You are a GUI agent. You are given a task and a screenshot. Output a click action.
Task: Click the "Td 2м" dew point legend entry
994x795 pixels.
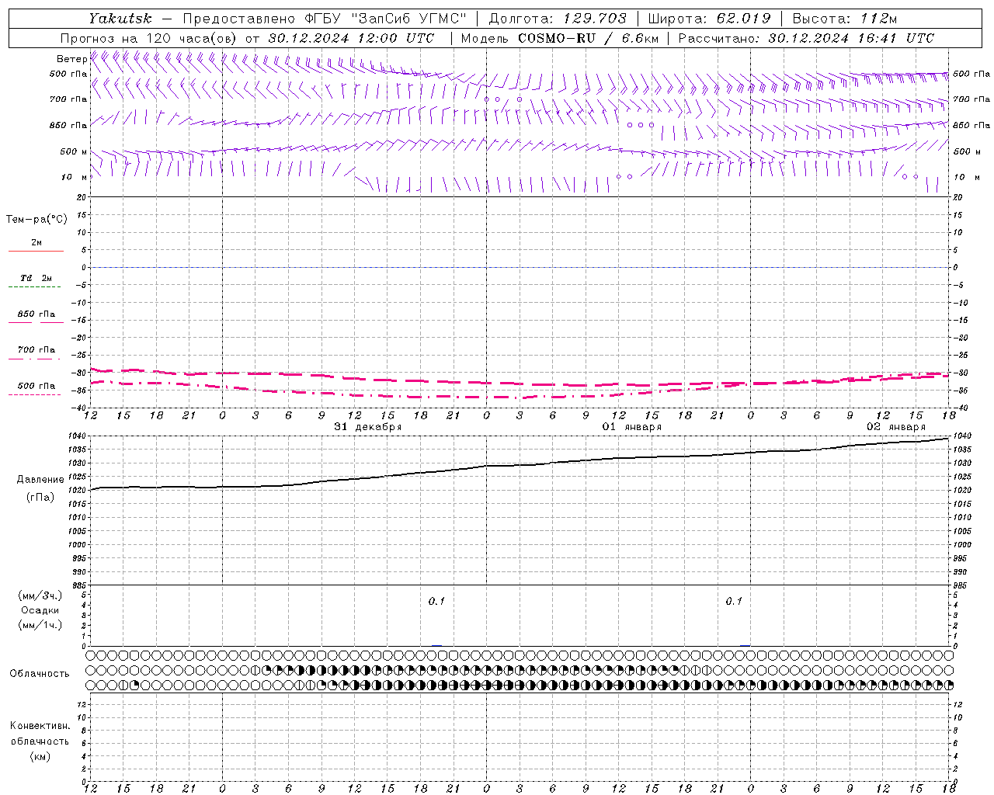(36, 278)
